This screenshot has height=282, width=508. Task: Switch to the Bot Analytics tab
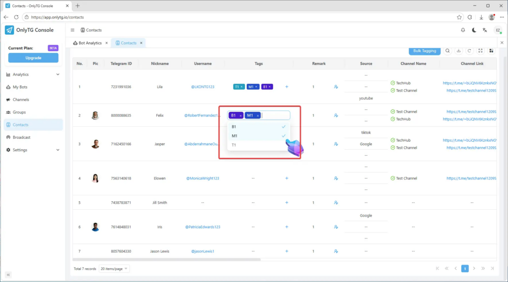click(x=89, y=43)
